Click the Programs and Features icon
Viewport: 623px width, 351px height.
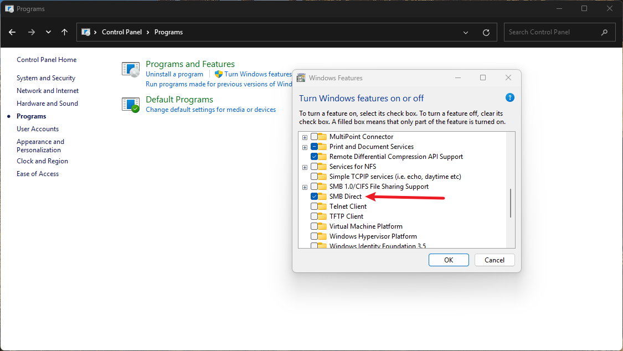coord(131,69)
